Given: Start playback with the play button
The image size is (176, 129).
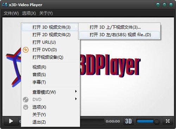Looking at the screenshot, I should click(11, 121).
